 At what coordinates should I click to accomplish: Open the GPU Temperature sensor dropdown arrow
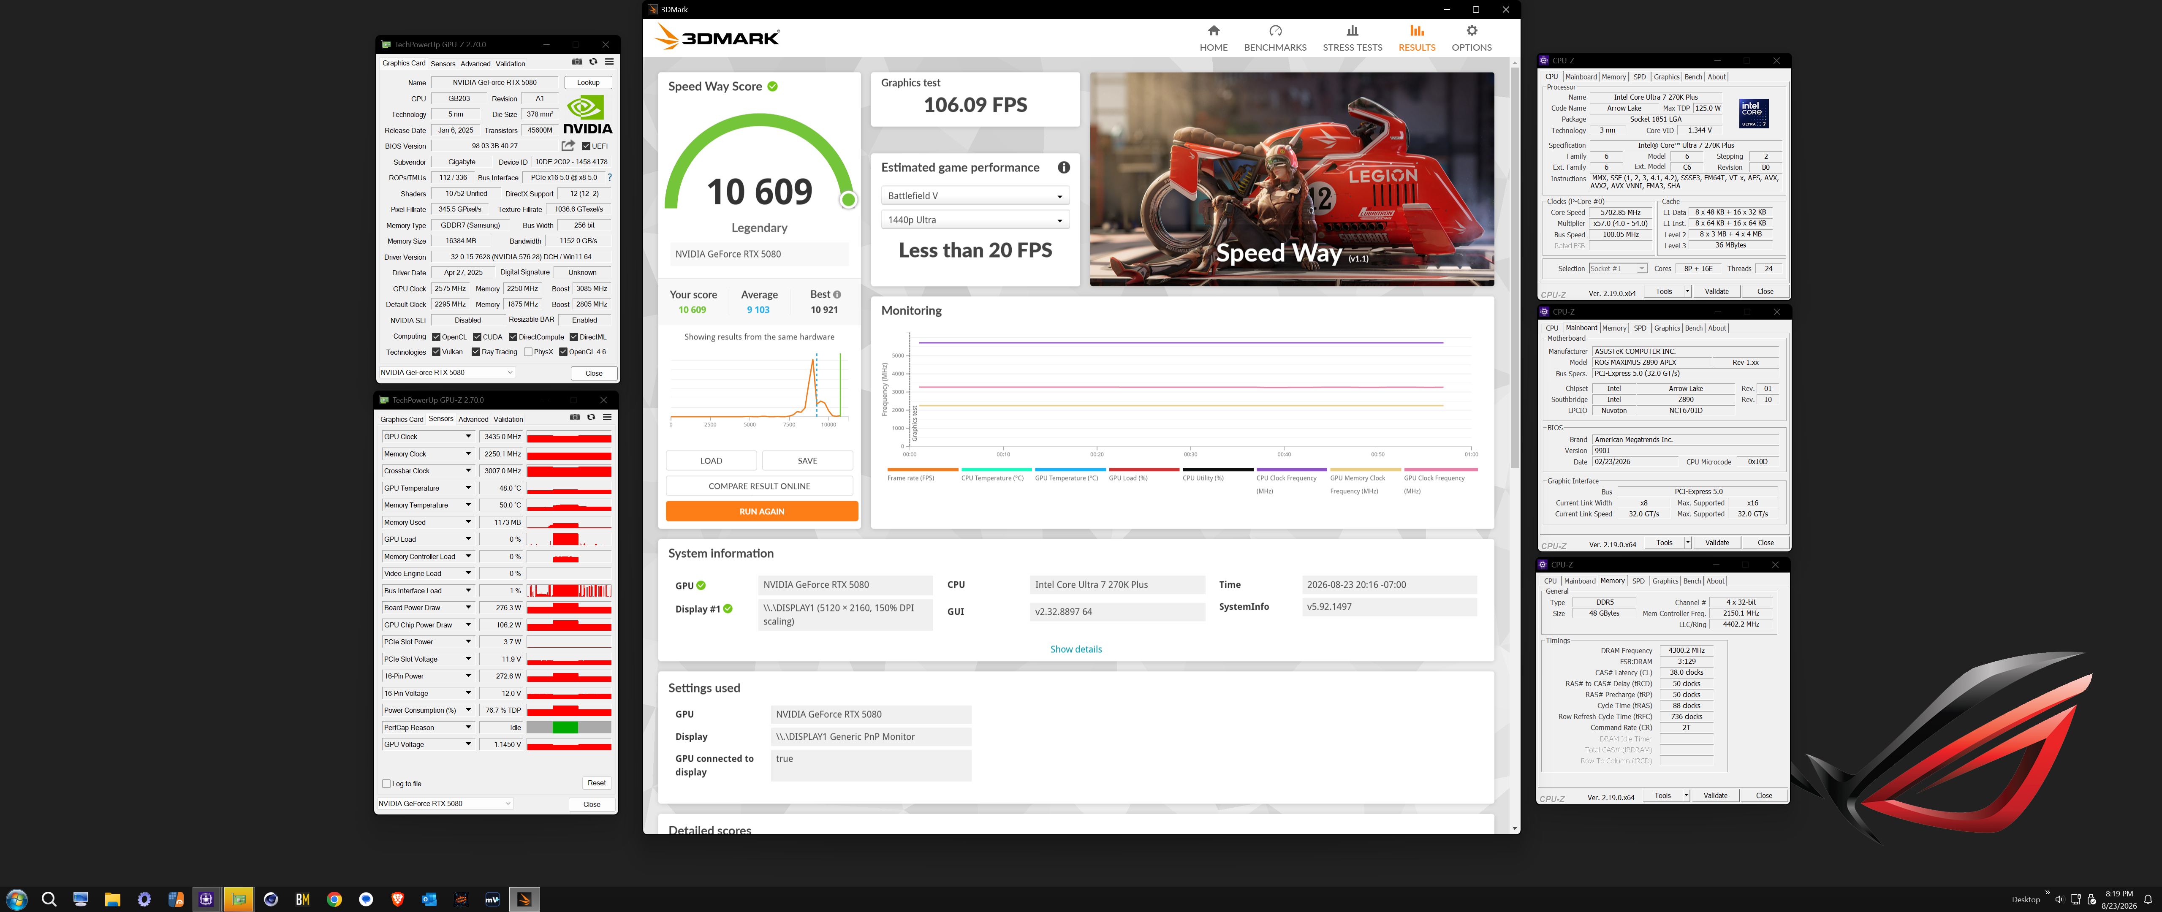(468, 488)
